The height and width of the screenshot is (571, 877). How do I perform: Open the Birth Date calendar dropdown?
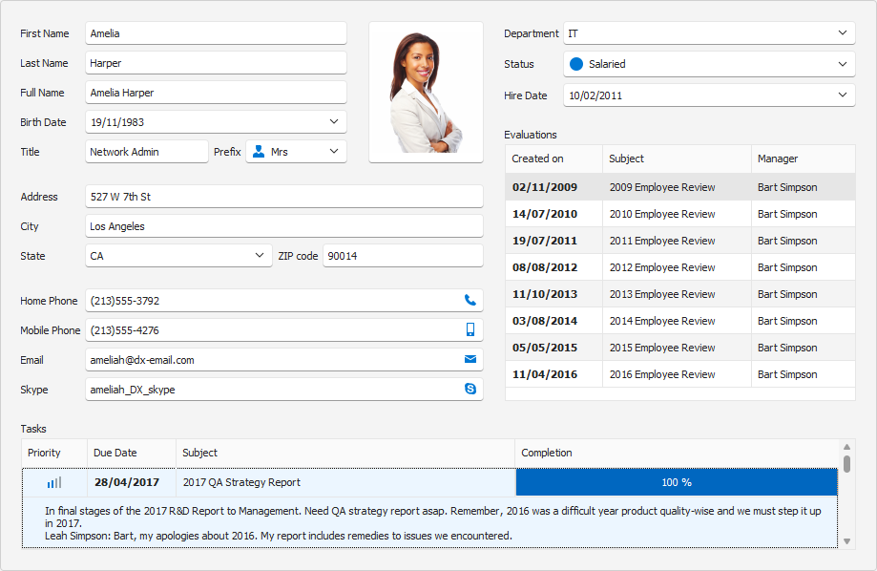[x=334, y=122]
